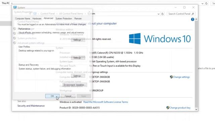The width and height of the screenshot is (215, 121).
Task: Refresh the System control panel page
Action: pos(163,14)
